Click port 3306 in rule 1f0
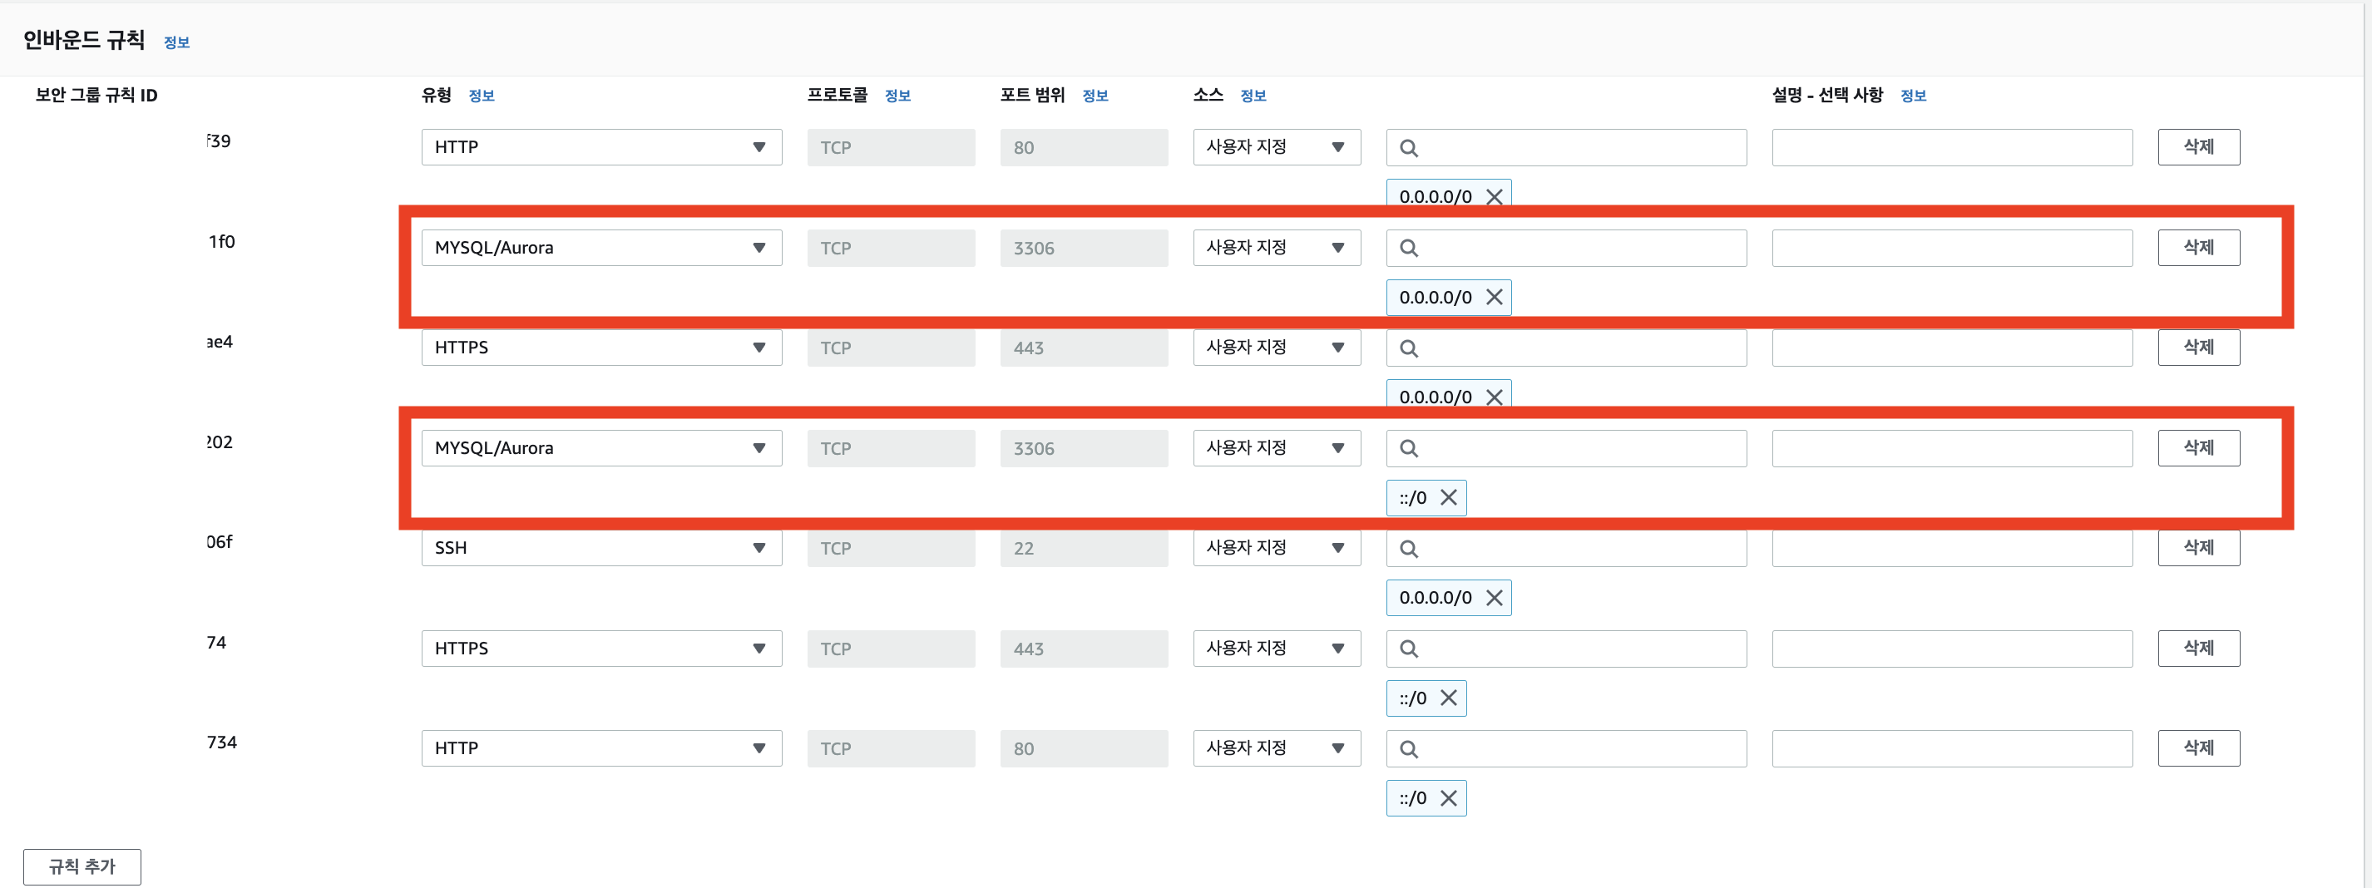This screenshot has width=2372, height=888. click(1084, 248)
